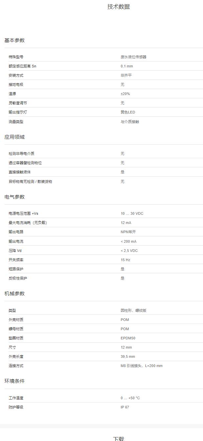Click the 下载 heading at bottom
Viewport: 203px width, 441px height.
click(x=118, y=438)
